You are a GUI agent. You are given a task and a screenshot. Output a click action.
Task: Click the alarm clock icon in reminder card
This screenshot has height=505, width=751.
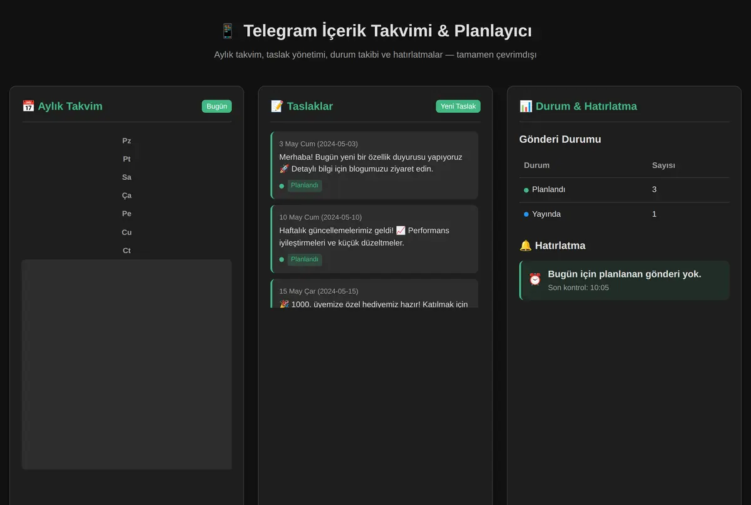point(535,279)
